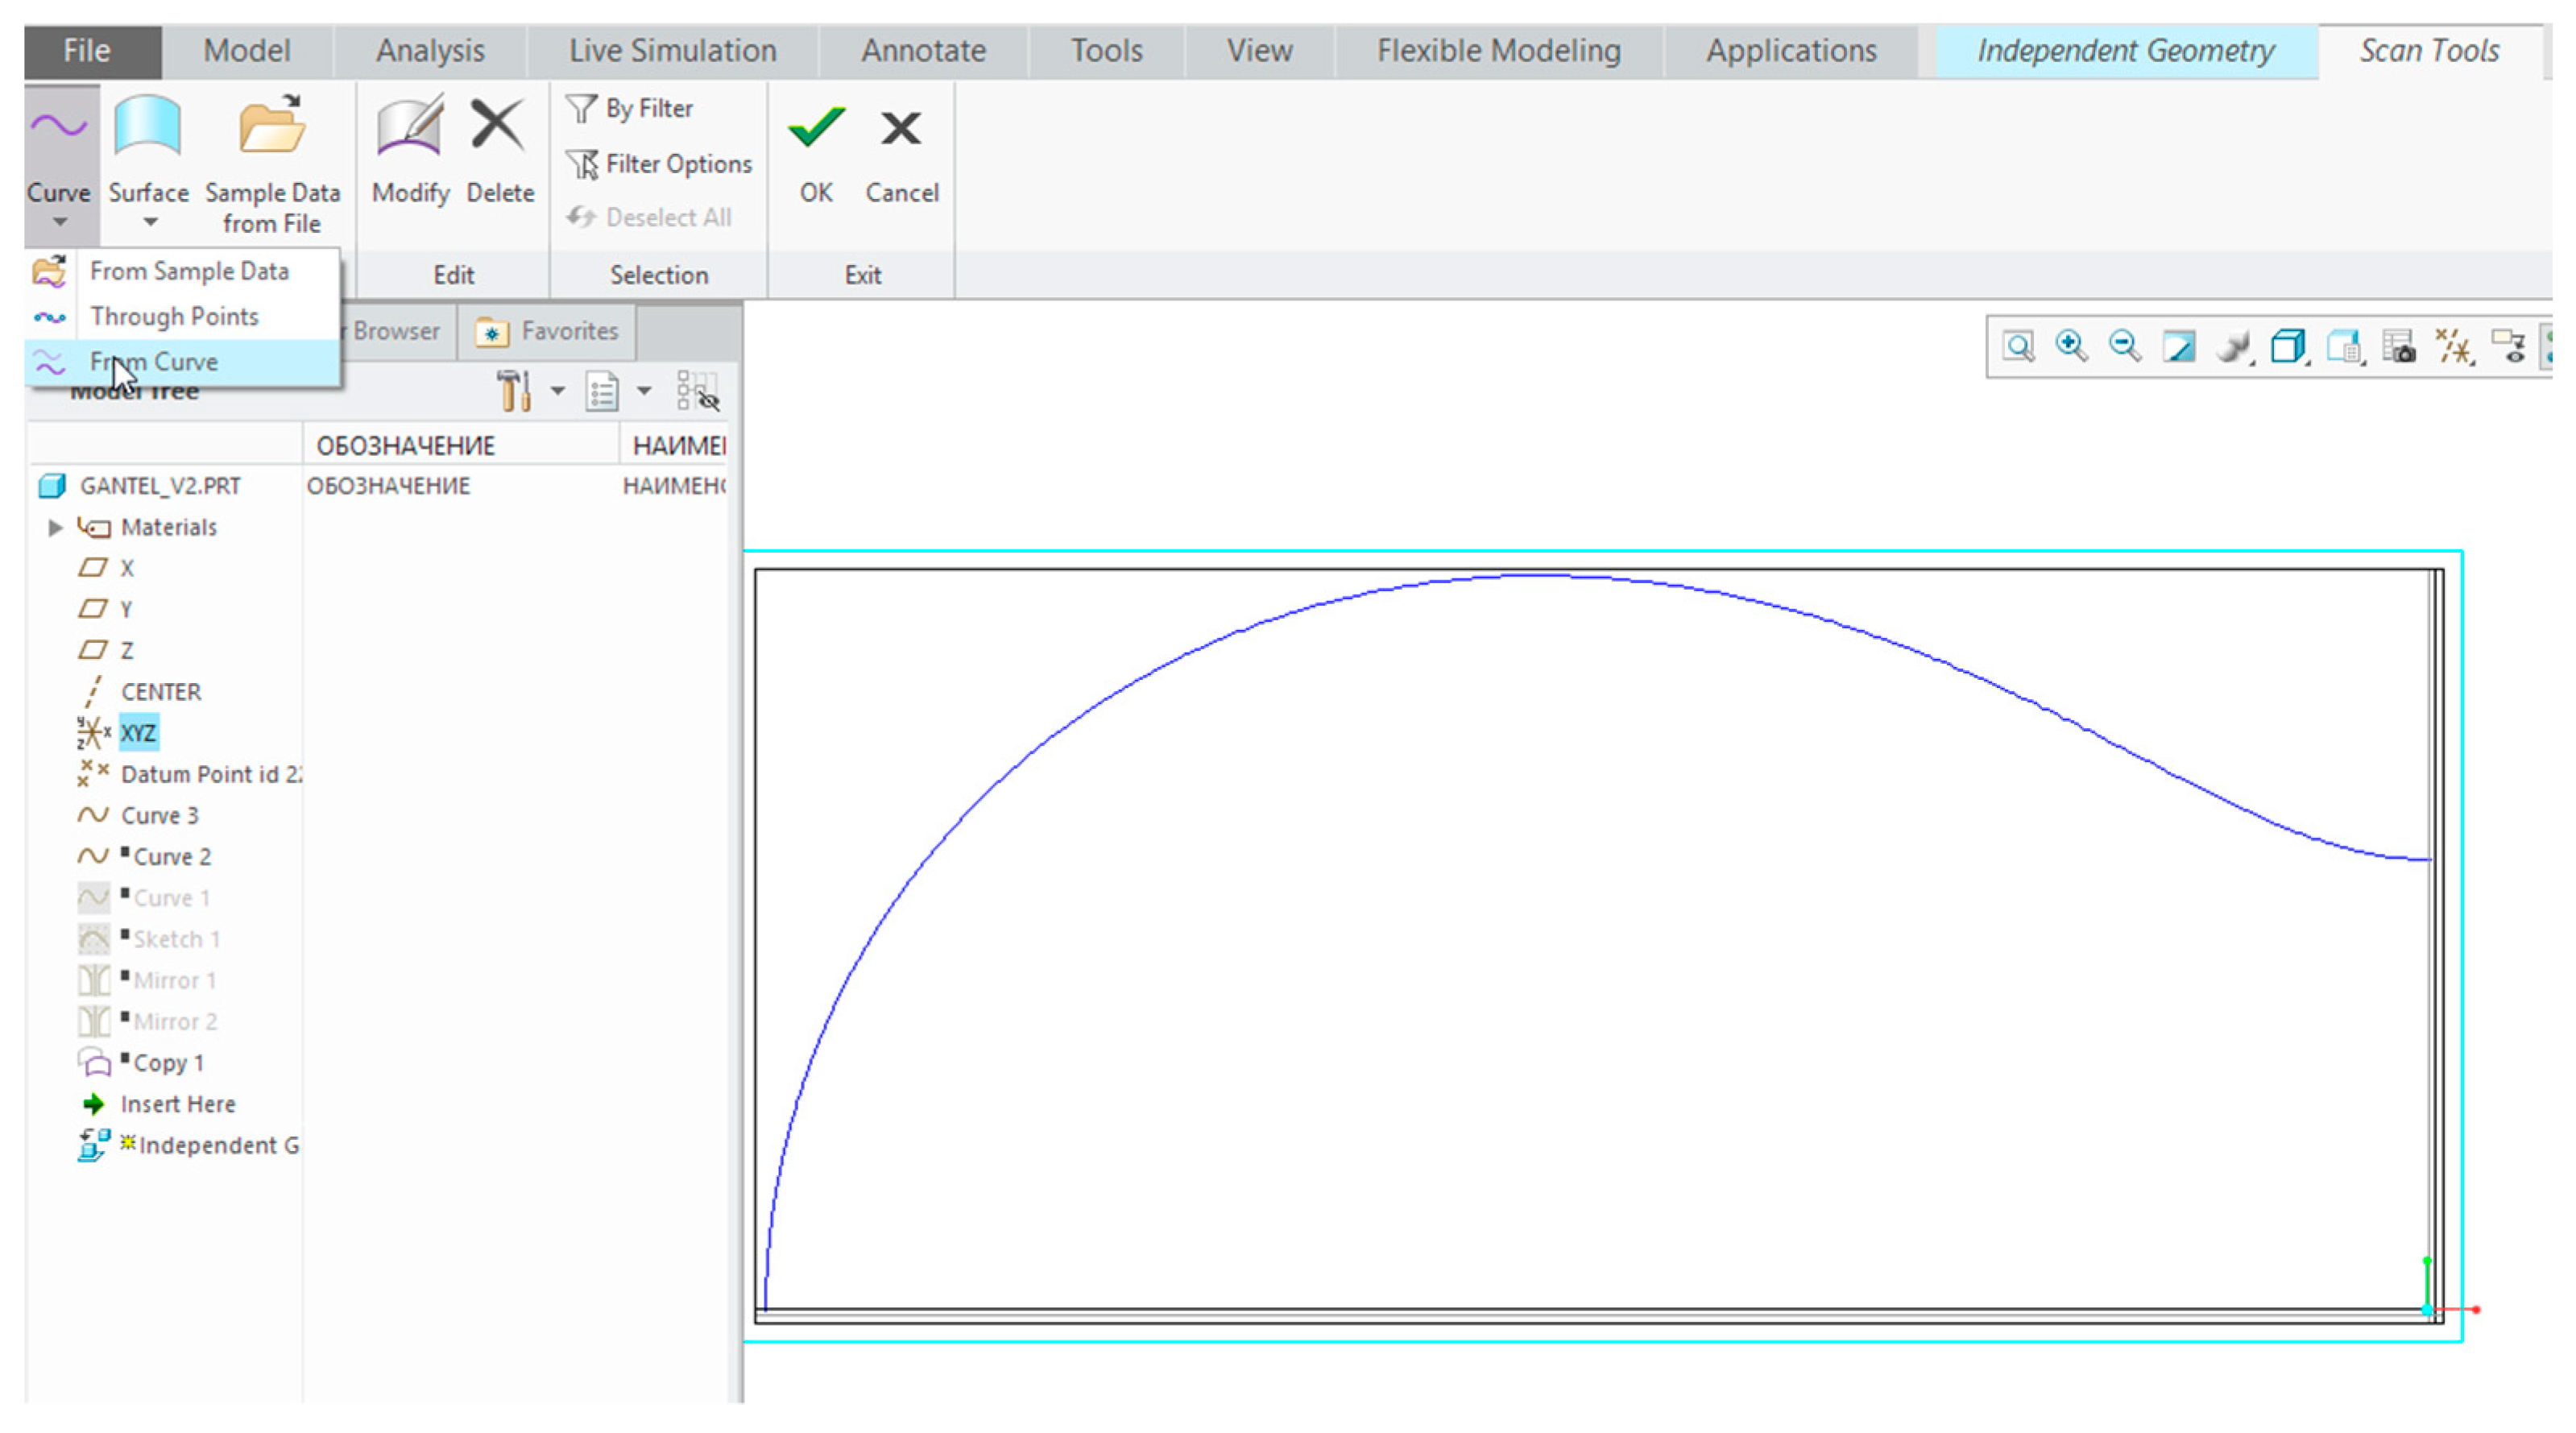Click the Favorites panel tab
Viewport: 2576px width, 1433px height.
click(x=548, y=331)
